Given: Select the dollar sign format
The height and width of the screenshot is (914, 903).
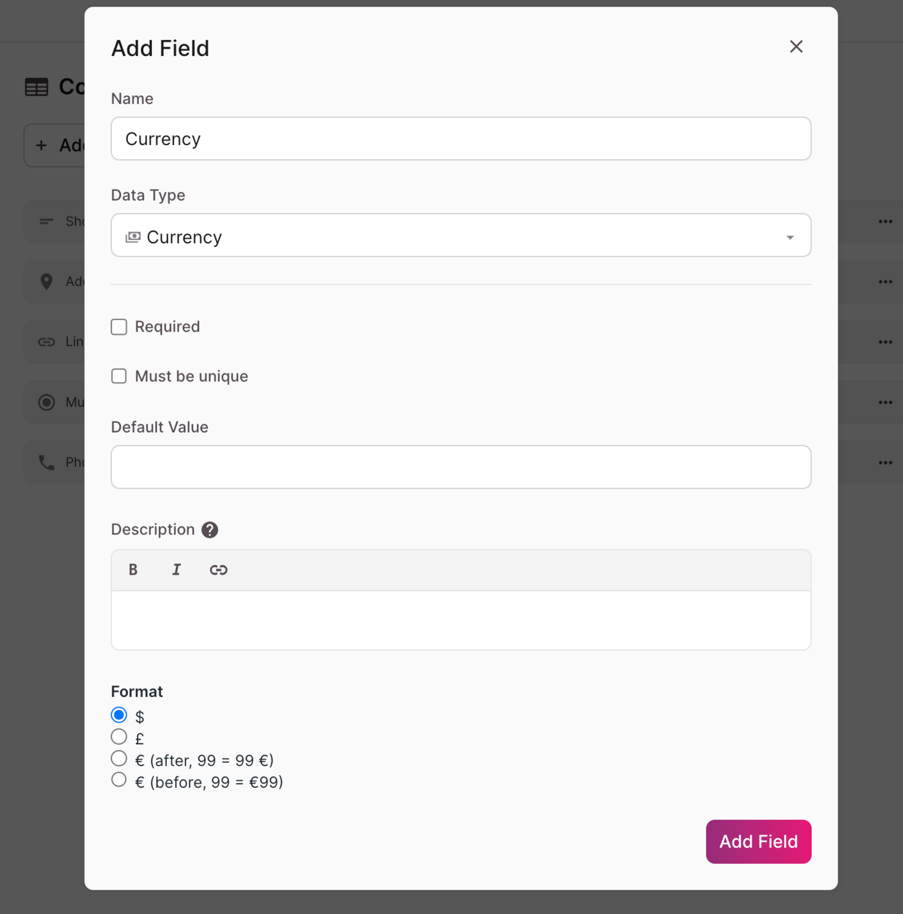Looking at the screenshot, I should pyautogui.click(x=119, y=715).
